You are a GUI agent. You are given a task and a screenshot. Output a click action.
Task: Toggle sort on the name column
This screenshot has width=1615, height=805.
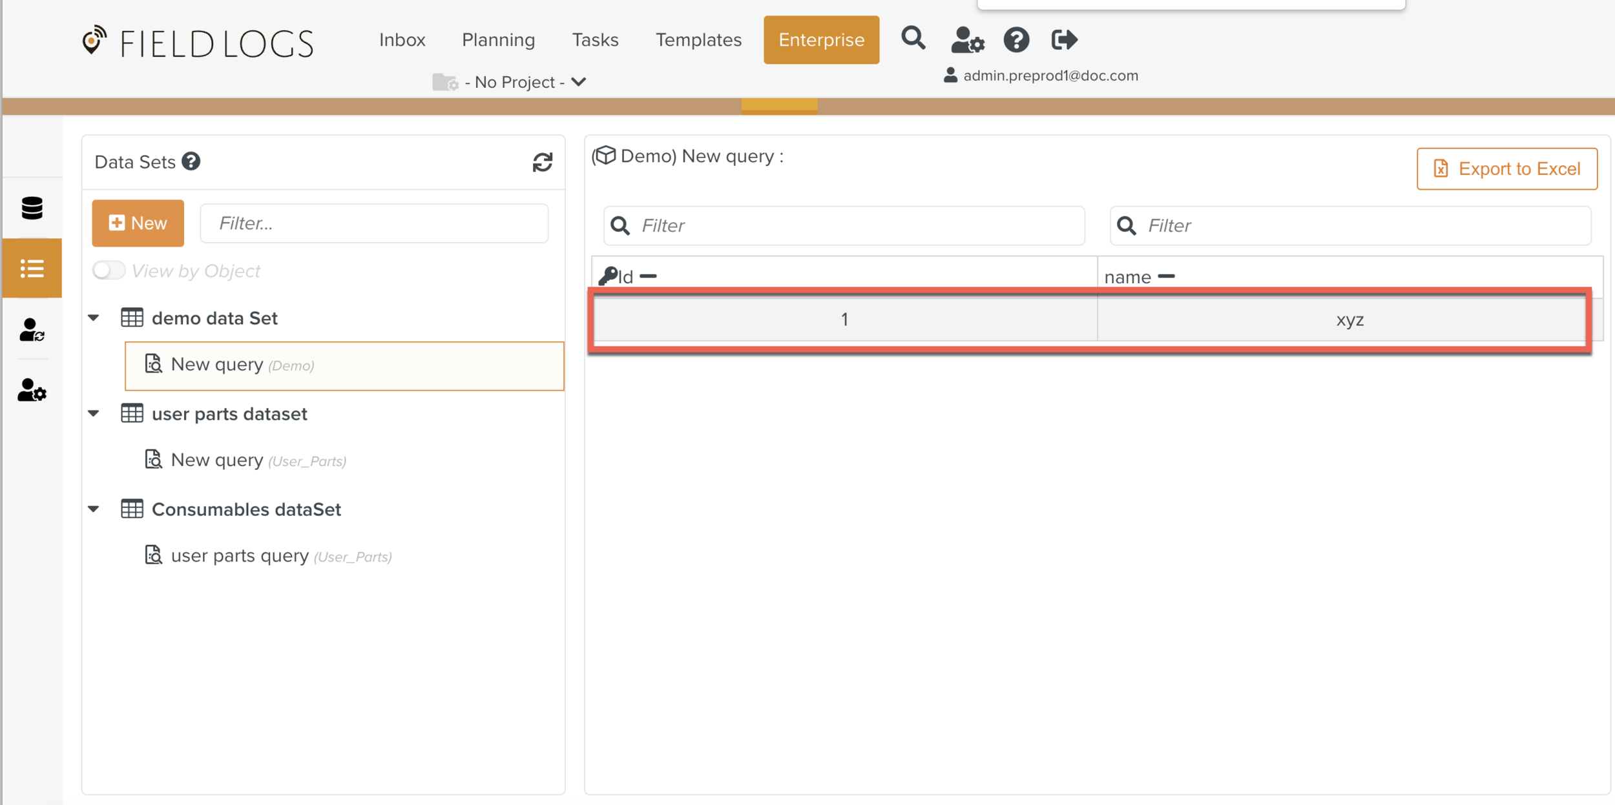tap(1166, 277)
